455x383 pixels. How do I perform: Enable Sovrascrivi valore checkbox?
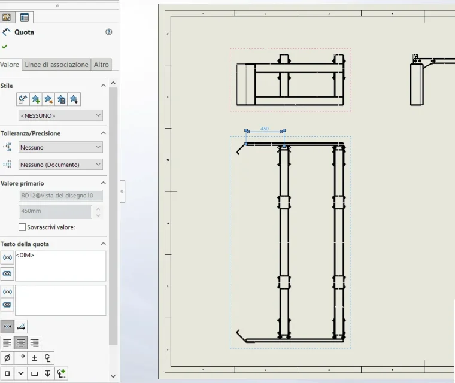coord(22,227)
